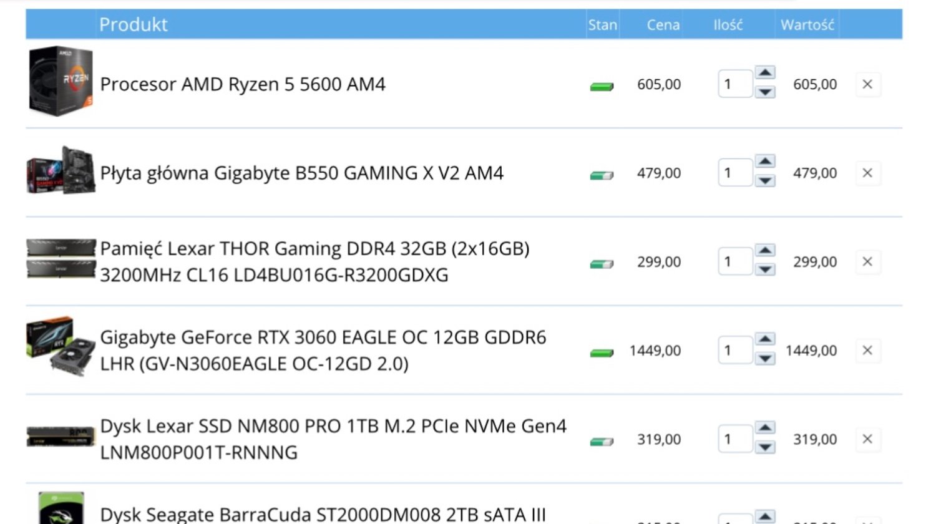Increase quantity of GeForce RTX 3060 EAGLE
Viewport: 936px width, 524px height.
(765, 339)
